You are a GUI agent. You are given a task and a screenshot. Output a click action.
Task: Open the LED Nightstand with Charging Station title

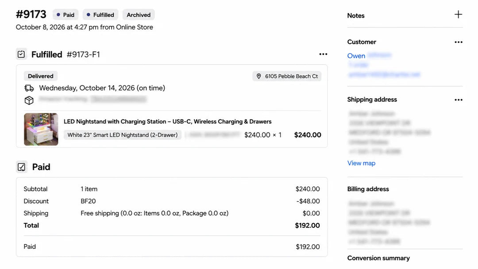pos(167,122)
